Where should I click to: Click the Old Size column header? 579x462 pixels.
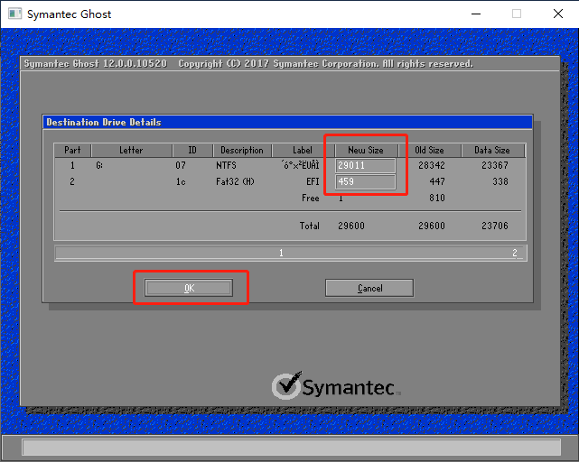[429, 150]
